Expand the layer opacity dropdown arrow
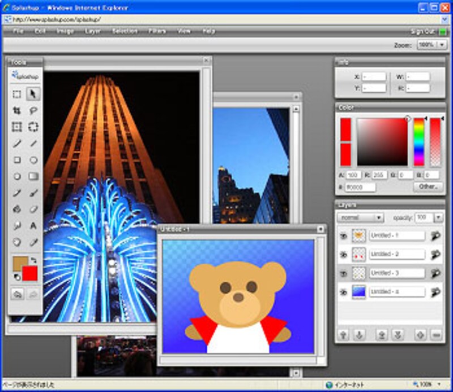The height and width of the screenshot is (392, 453). pos(438,218)
